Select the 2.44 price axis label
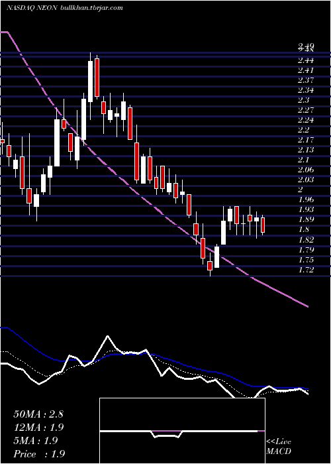The image size is (331, 464). tap(306, 60)
